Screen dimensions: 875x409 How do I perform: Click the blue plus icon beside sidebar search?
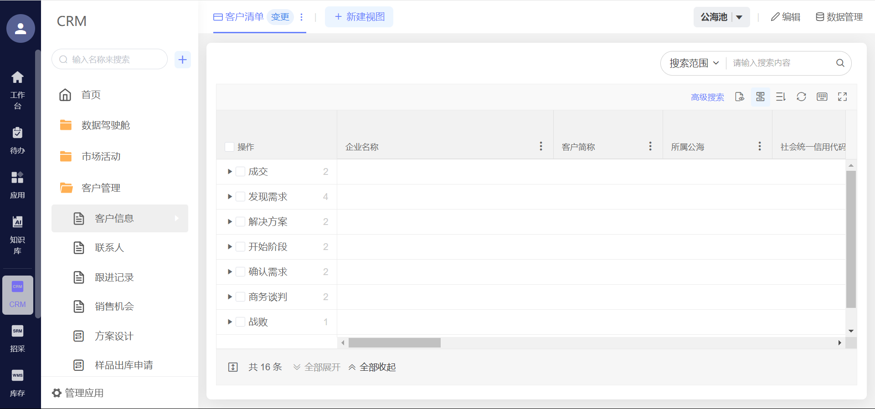[x=182, y=60]
